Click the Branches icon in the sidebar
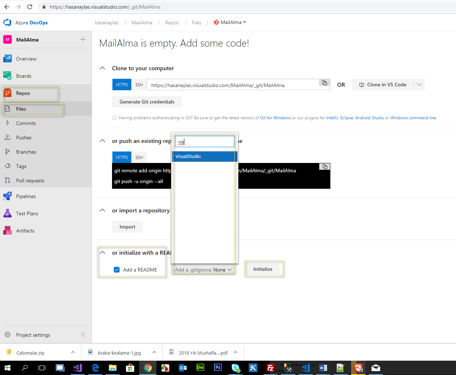 (8, 152)
